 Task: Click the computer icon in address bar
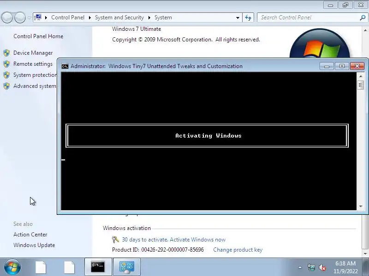[x=38, y=17]
